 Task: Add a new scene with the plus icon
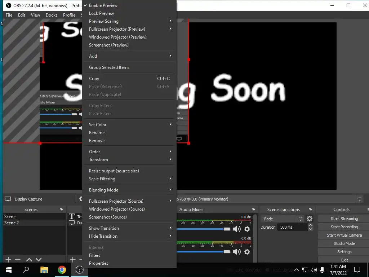[x=8, y=260]
